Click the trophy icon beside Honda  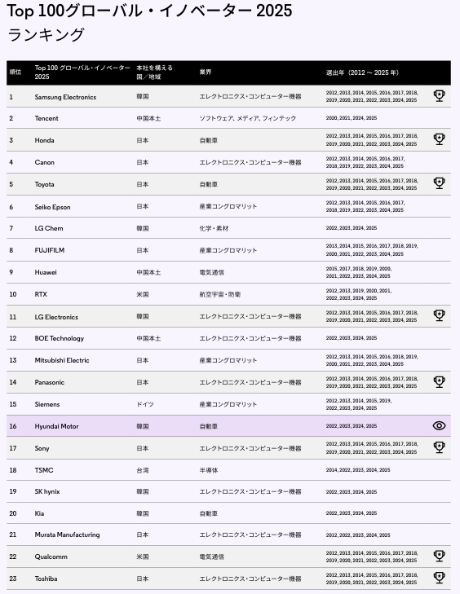pos(439,139)
